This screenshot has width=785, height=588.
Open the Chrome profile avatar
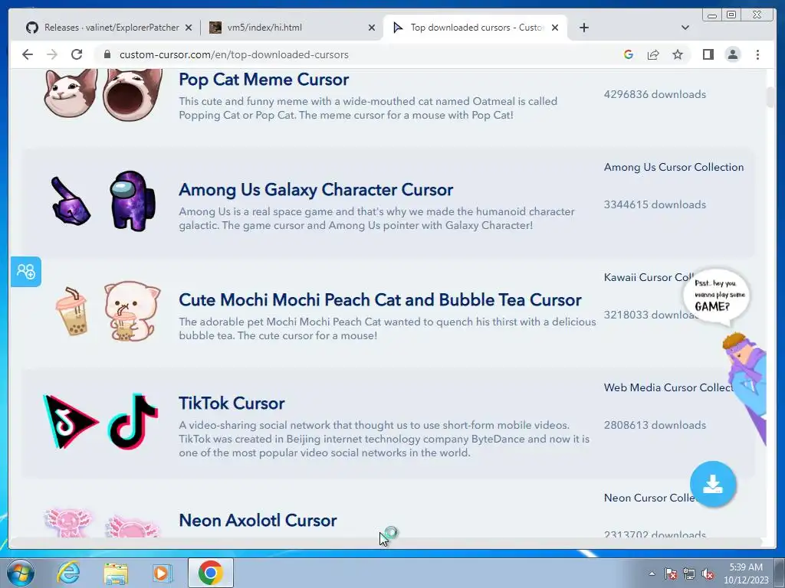click(732, 54)
